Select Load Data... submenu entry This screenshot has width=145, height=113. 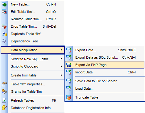[x=105, y=88]
